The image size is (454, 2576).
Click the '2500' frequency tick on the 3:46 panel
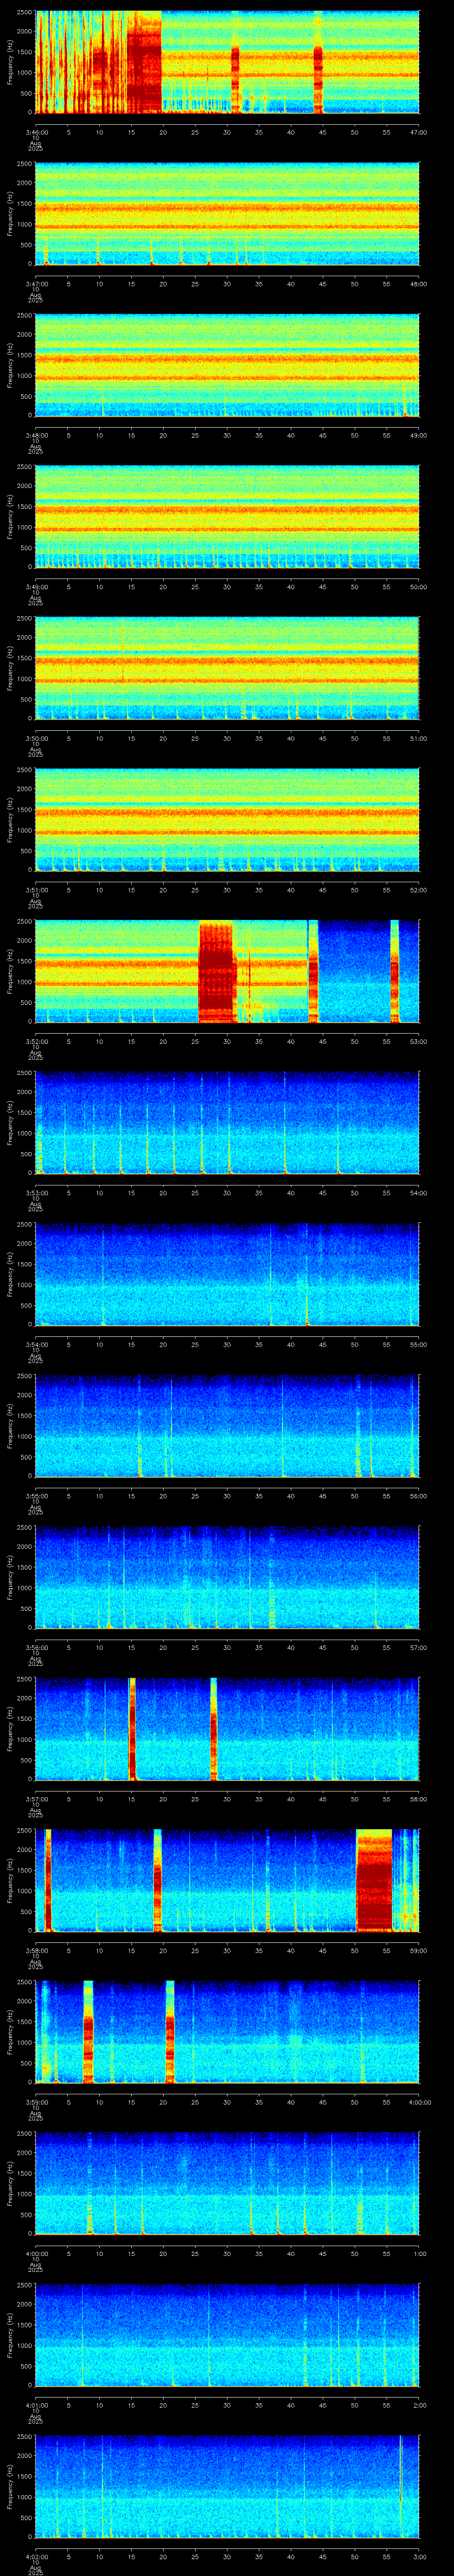(x=24, y=13)
